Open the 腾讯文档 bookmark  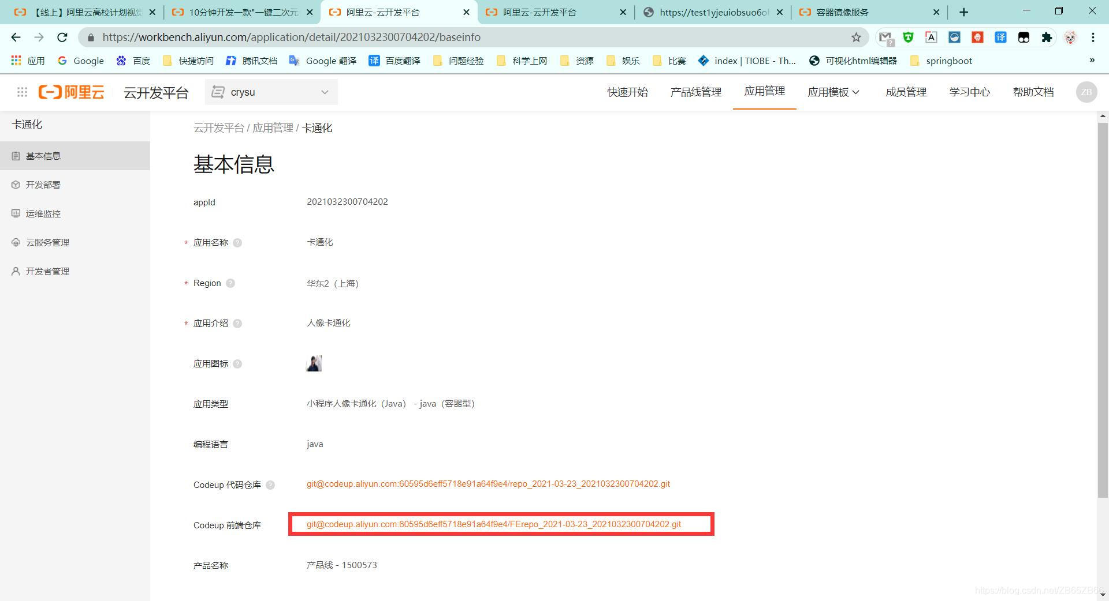coord(251,61)
